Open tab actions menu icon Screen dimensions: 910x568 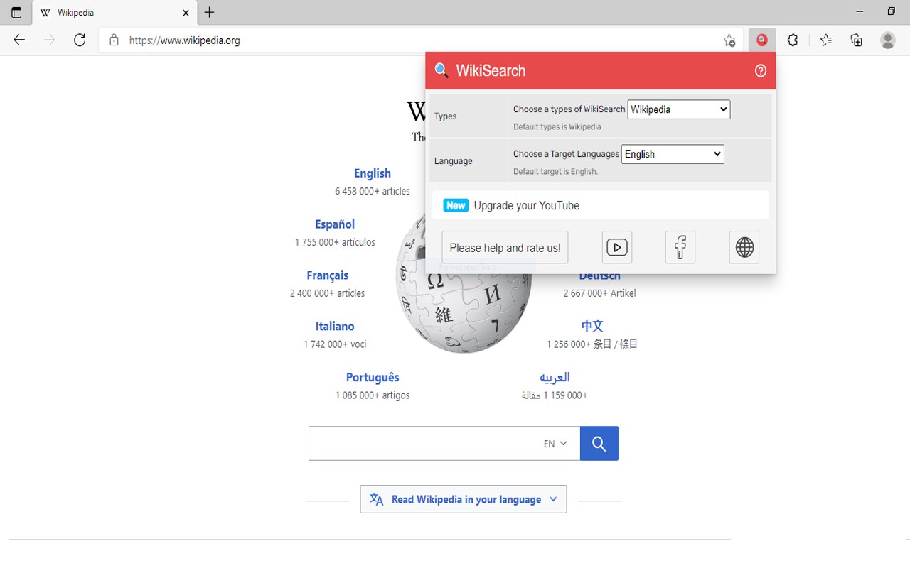pos(16,13)
